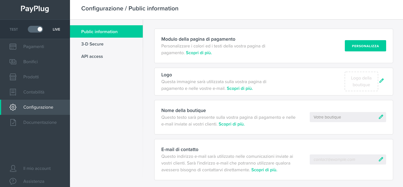Open the Prodotti icon in sidebar
The image size is (403, 187).
13,77
